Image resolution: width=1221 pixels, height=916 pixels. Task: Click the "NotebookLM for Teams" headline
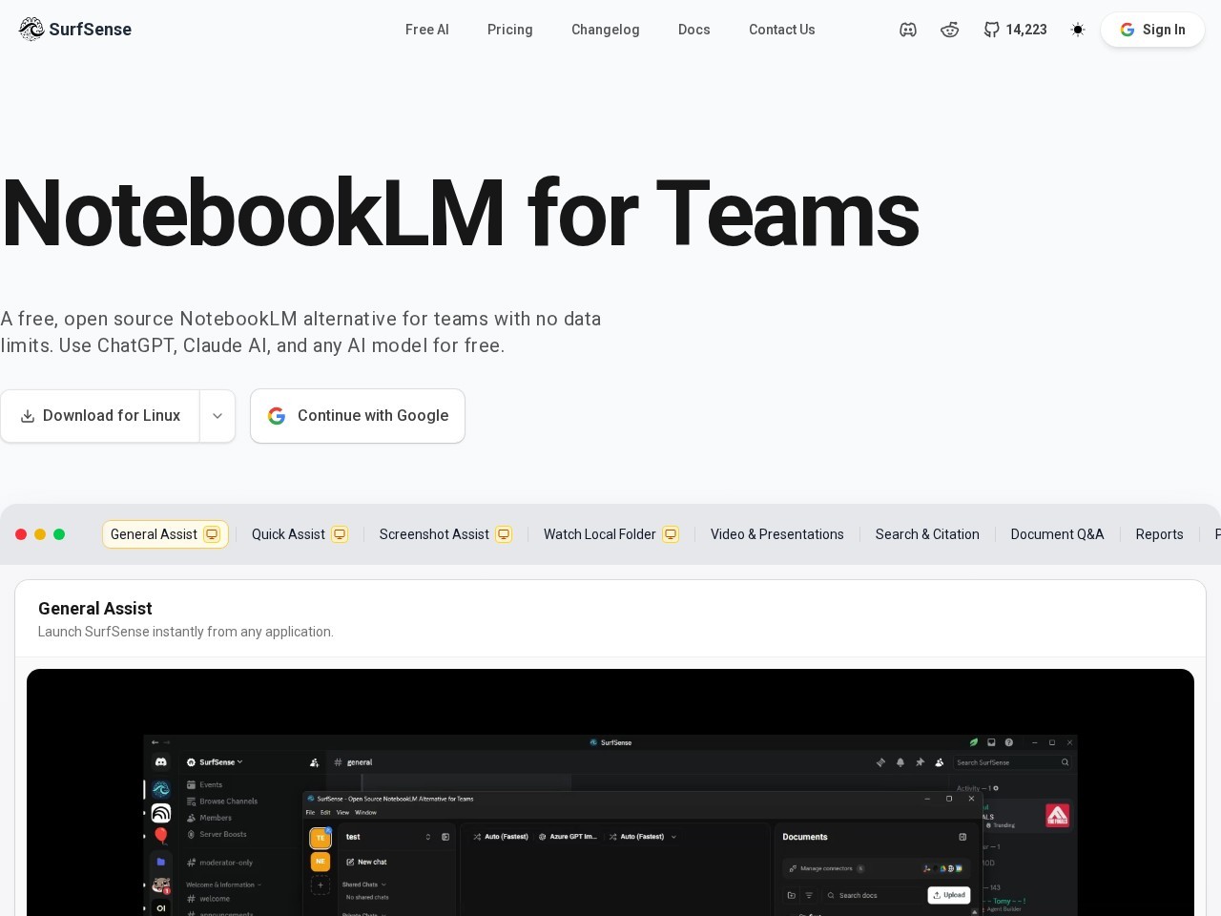pos(460,214)
